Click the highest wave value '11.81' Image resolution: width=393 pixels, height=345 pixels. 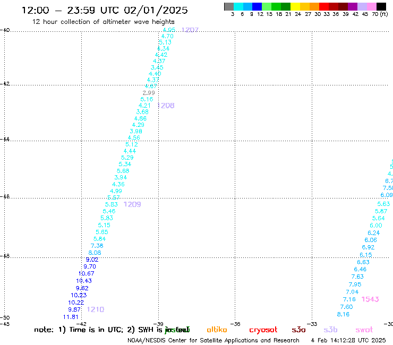71,317
